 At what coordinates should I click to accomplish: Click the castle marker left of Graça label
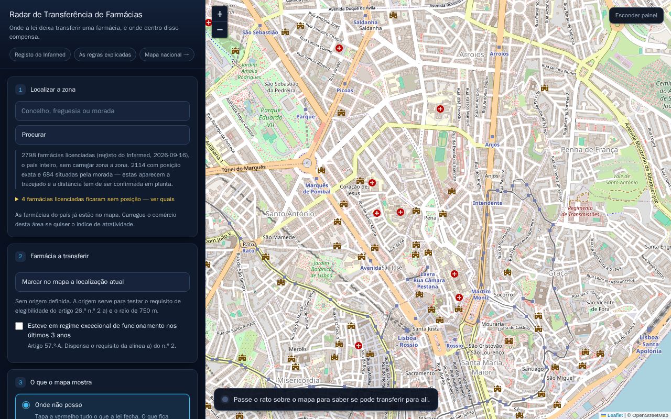[507, 272]
